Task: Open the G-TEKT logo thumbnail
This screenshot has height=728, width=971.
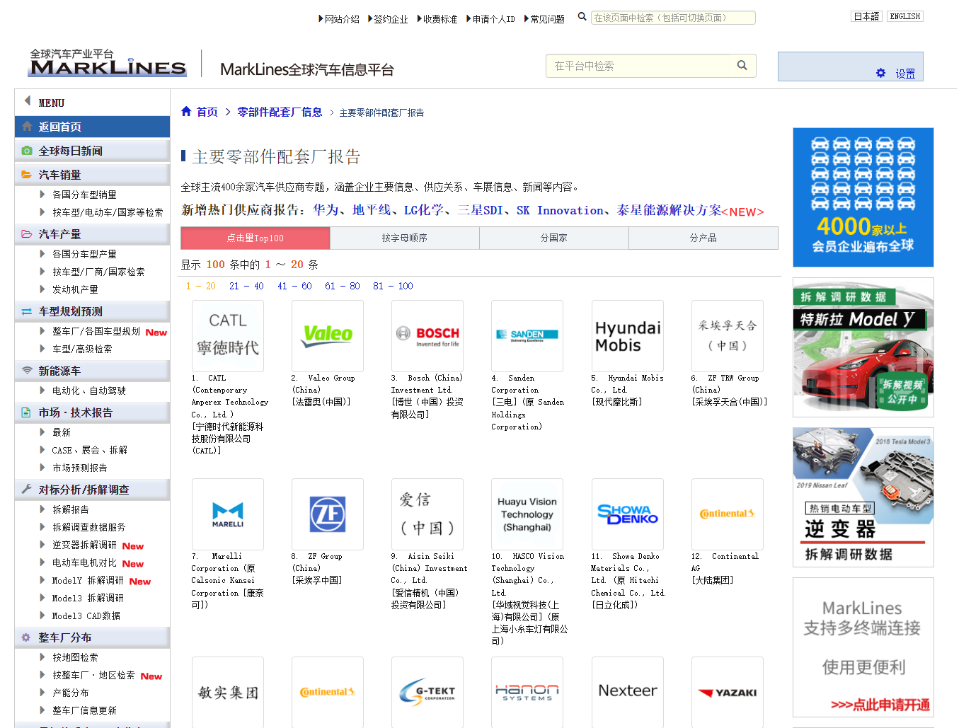Action: 427,692
